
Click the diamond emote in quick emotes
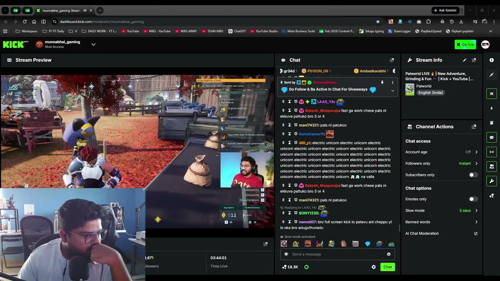[368, 244]
